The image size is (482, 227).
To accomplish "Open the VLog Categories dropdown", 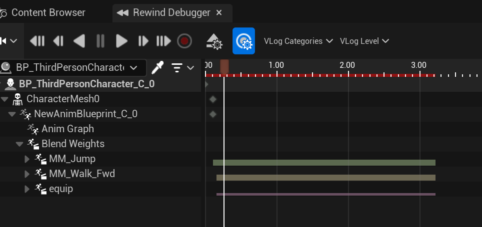I will click(298, 41).
